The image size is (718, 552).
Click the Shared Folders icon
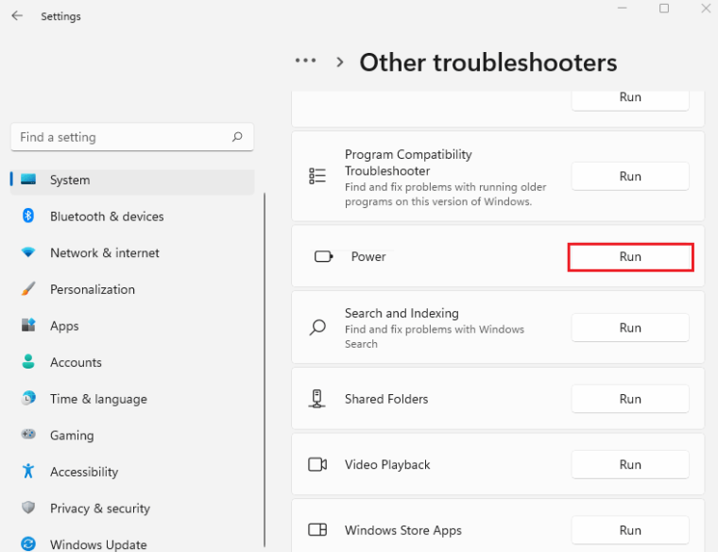[x=316, y=399]
